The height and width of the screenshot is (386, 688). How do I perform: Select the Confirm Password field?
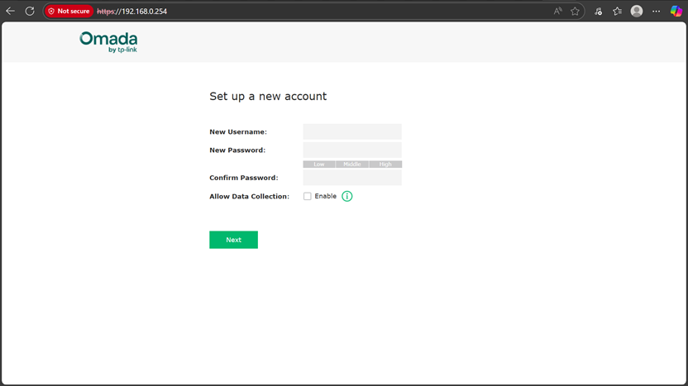352,178
